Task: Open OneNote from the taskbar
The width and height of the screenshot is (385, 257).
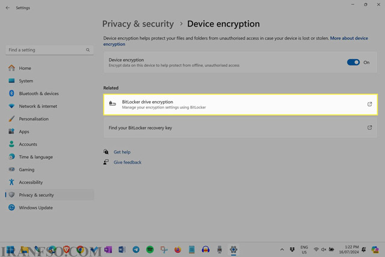Action: coord(108,250)
